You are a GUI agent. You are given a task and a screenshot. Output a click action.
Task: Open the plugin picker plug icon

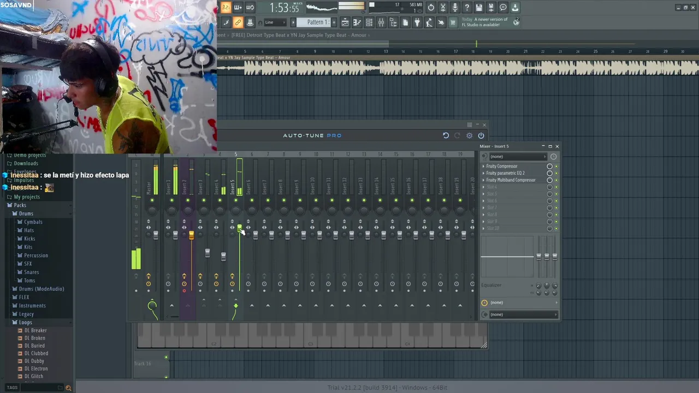pyautogui.click(x=417, y=22)
